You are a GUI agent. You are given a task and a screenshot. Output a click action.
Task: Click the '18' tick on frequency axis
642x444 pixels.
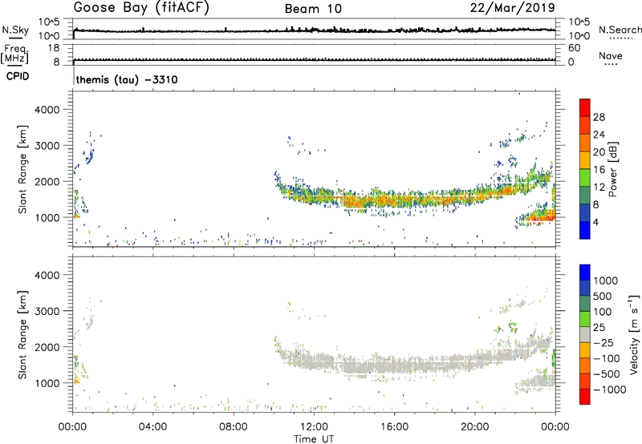(55, 48)
